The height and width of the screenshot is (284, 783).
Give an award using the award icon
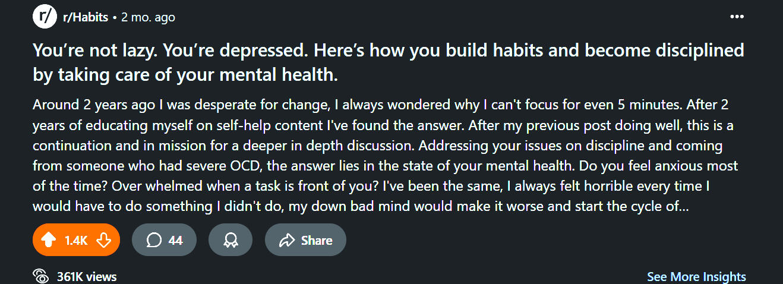[231, 240]
